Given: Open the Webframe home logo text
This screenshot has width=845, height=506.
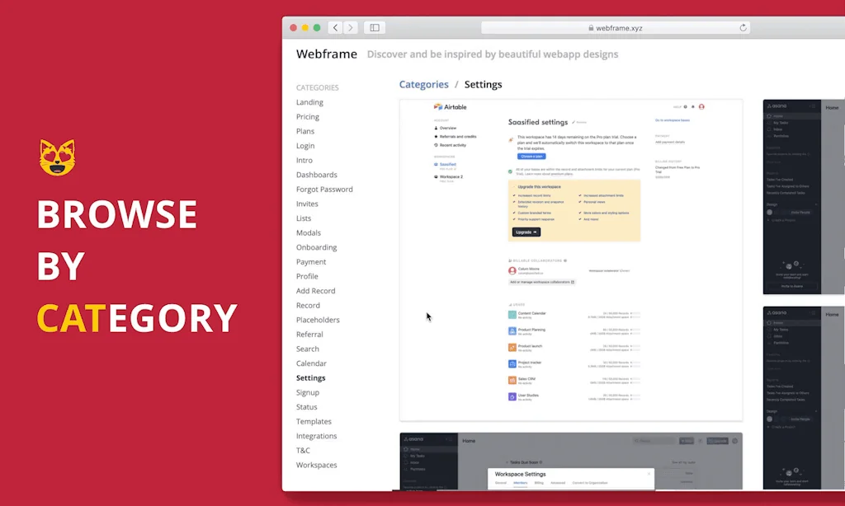Looking at the screenshot, I should click(x=327, y=54).
